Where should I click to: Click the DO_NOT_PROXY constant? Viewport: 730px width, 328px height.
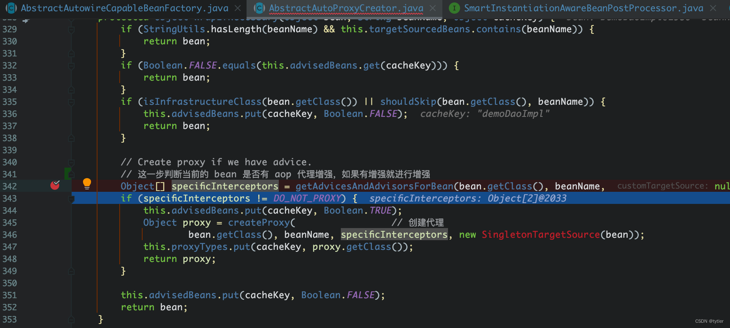pos(307,198)
